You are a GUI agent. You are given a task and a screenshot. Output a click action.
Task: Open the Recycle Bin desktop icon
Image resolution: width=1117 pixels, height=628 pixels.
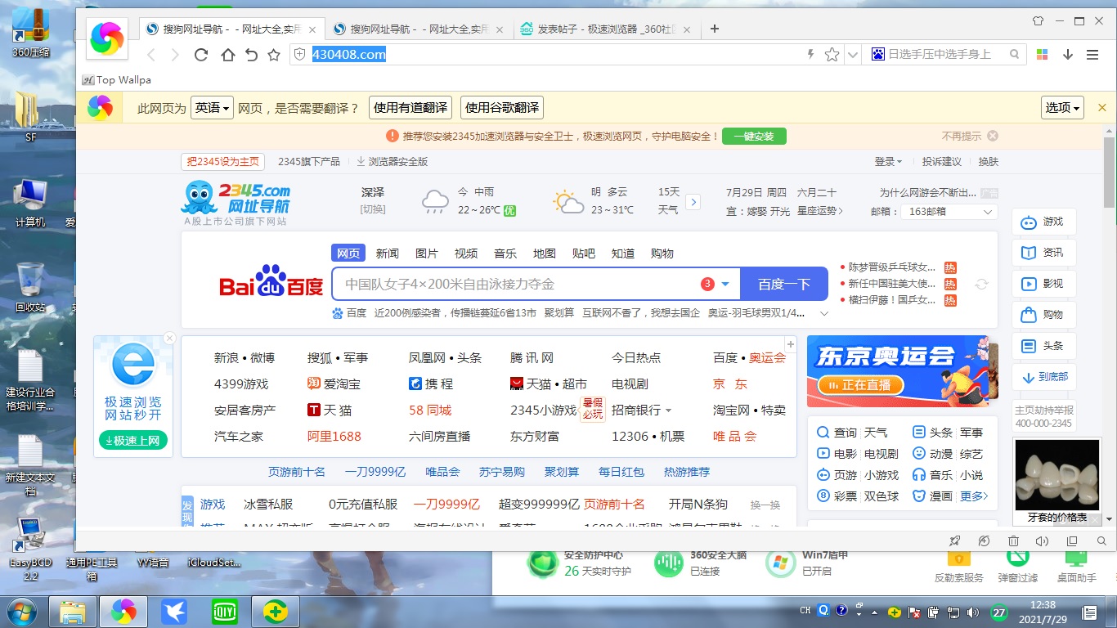(30, 287)
